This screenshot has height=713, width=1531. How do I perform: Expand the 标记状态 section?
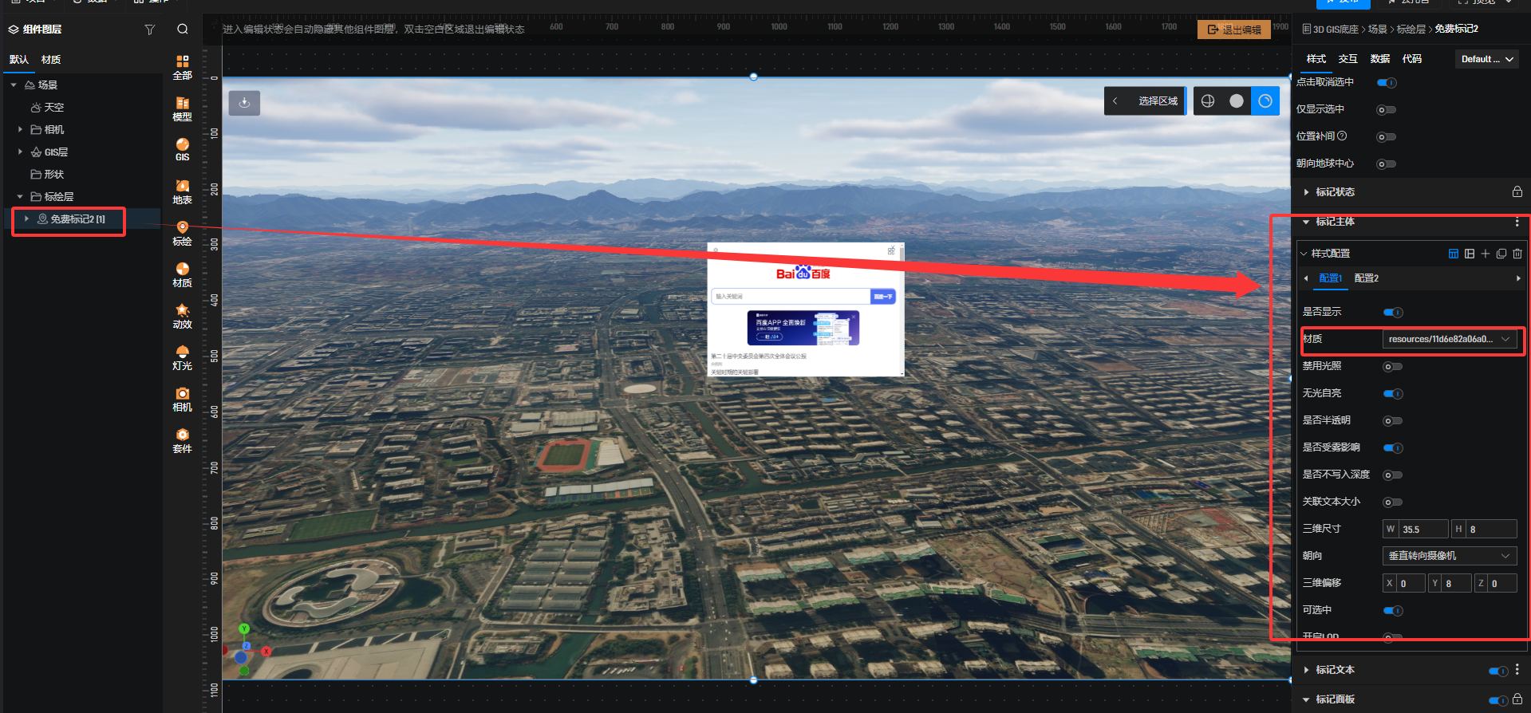tap(1335, 192)
